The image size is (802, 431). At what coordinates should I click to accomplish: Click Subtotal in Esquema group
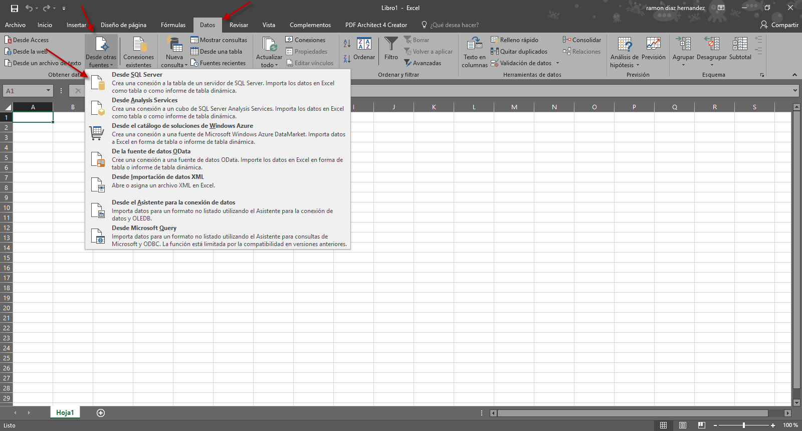tap(740, 49)
